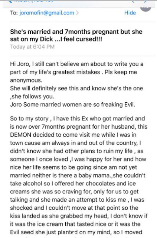Tap the 'Evil seed she just planted' line
The width and height of the screenshot is (157, 238).
click(x=76, y=232)
